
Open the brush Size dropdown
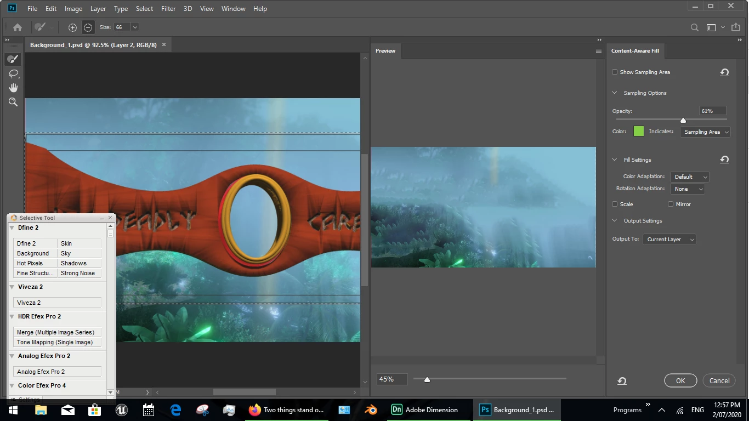(135, 27)
